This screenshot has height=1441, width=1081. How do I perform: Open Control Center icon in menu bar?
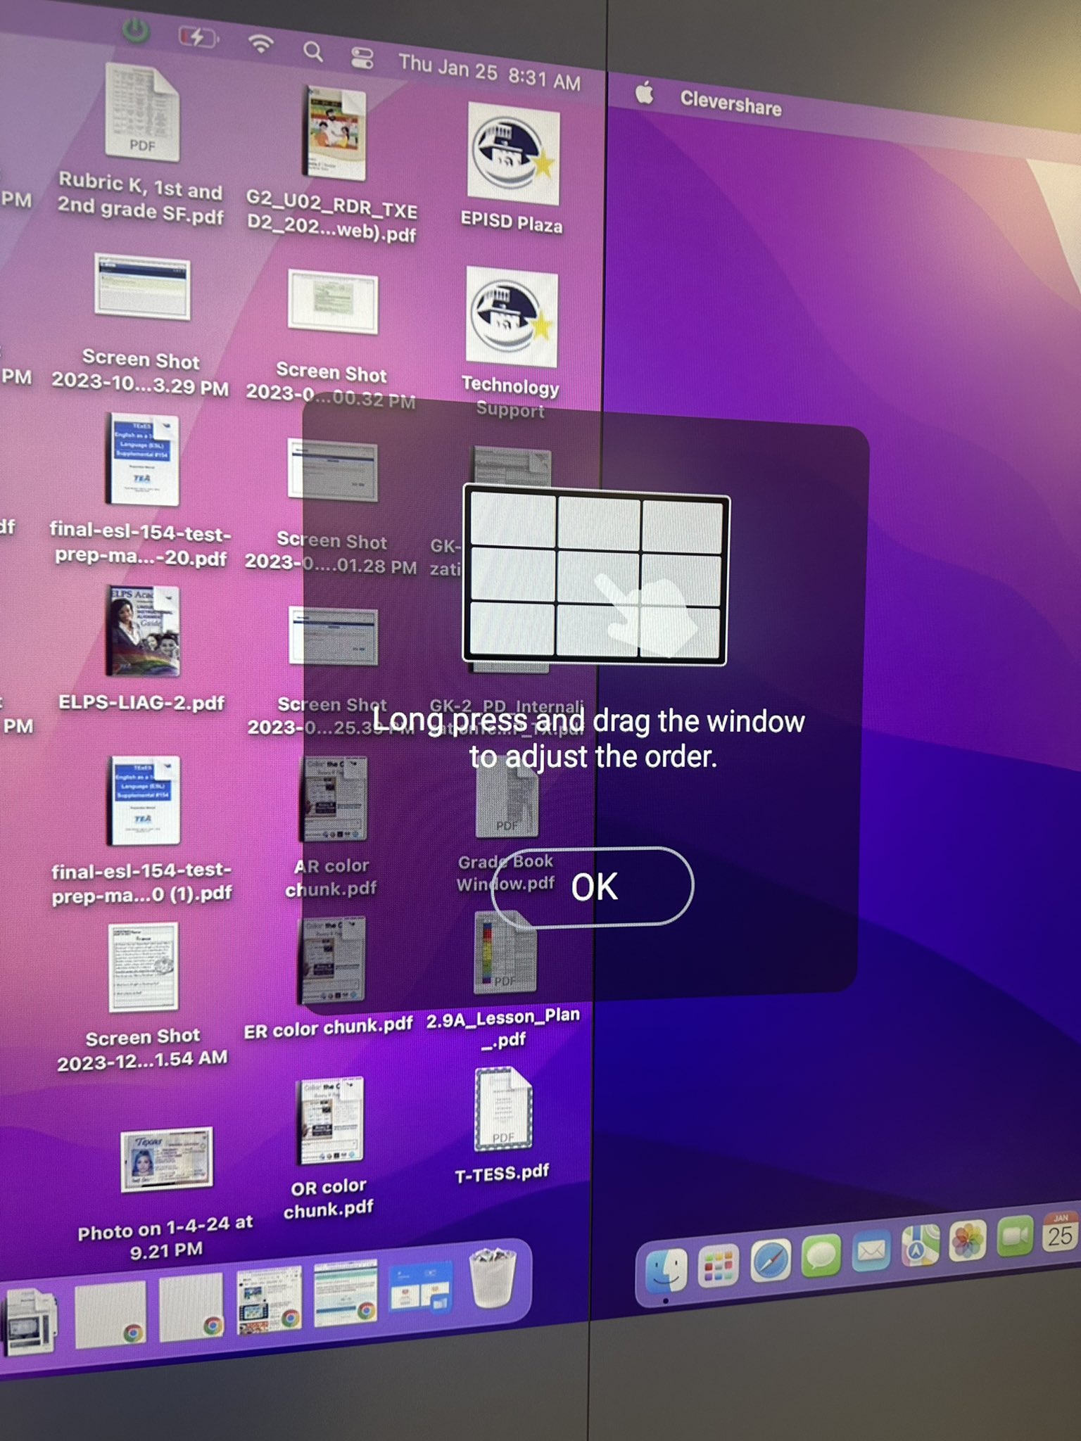pos(362,57)
